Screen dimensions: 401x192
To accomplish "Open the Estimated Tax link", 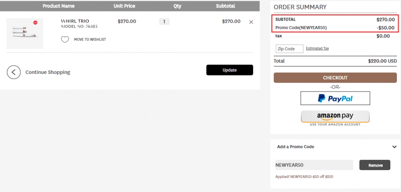I will 318,48.
